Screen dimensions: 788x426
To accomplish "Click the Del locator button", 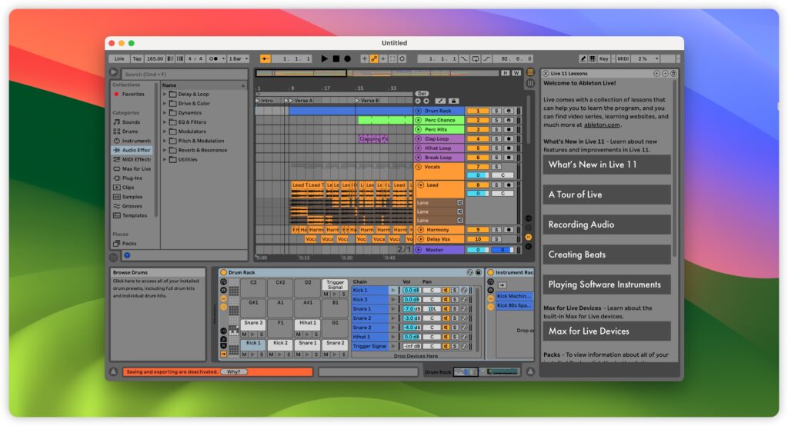I will click(x=422, y=94).
